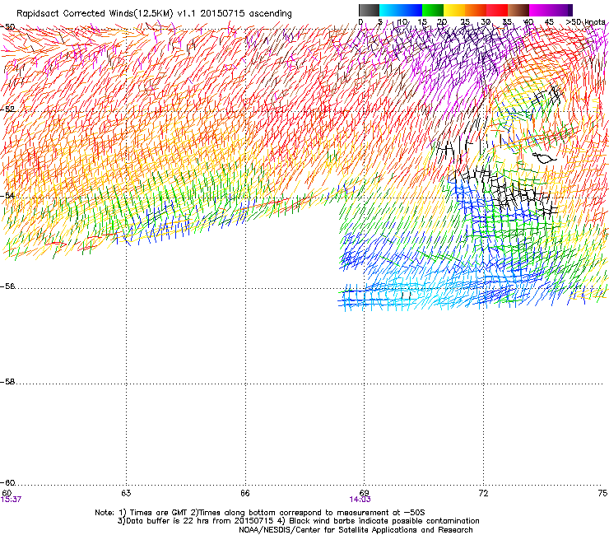The image size is (609, 535).
Task: Click the legend tick label 35
Action: [507, 22]
